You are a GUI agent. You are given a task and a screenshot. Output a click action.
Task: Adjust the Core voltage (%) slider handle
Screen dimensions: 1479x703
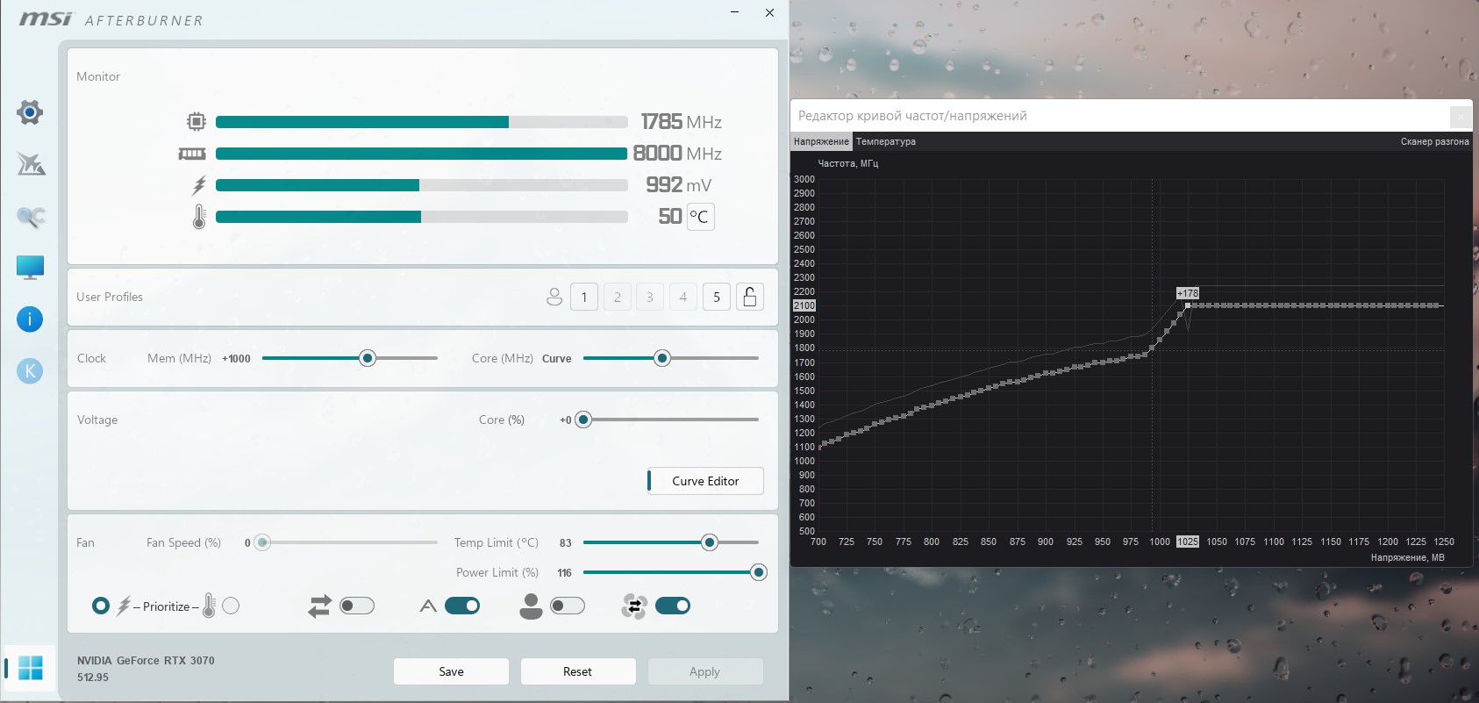click(x=583, y=420)
